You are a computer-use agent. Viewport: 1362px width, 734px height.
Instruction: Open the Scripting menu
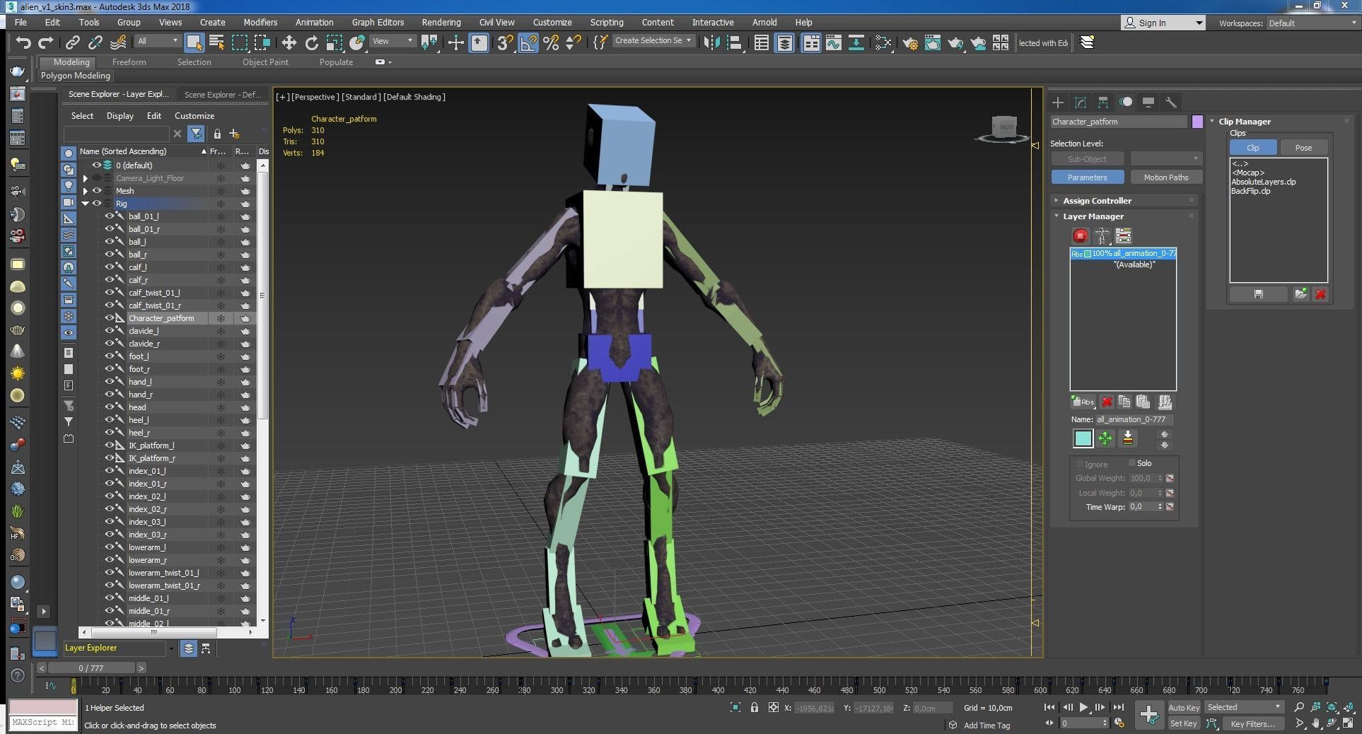click(x=607, y=23)
